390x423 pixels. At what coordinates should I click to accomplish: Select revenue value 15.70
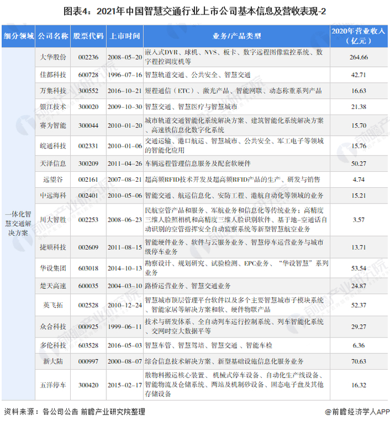[x=359, y=126]
